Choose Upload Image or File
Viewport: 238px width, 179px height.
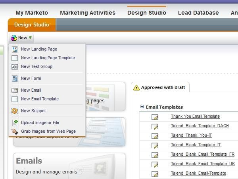click(47, 122)
